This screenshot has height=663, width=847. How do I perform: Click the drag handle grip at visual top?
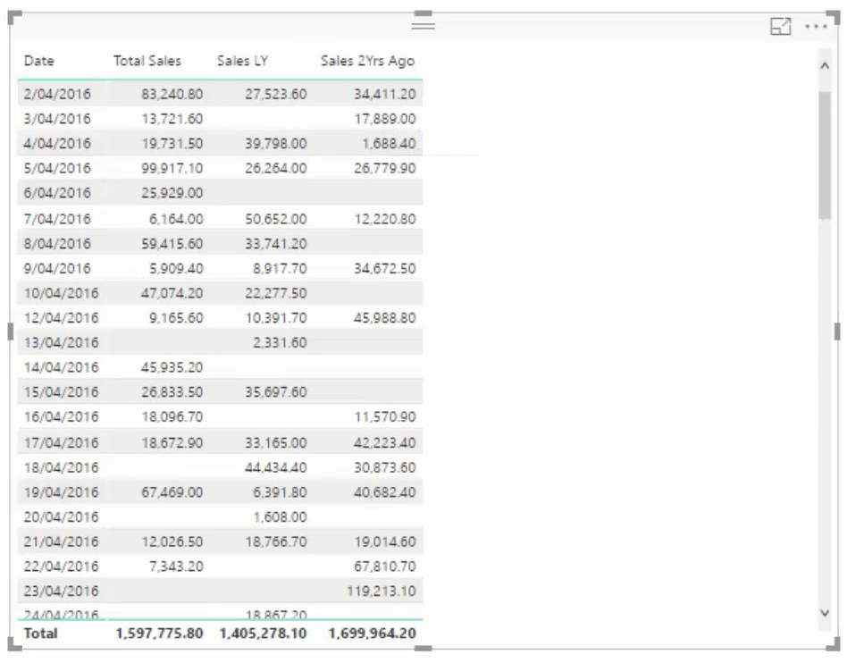[423, 25]
